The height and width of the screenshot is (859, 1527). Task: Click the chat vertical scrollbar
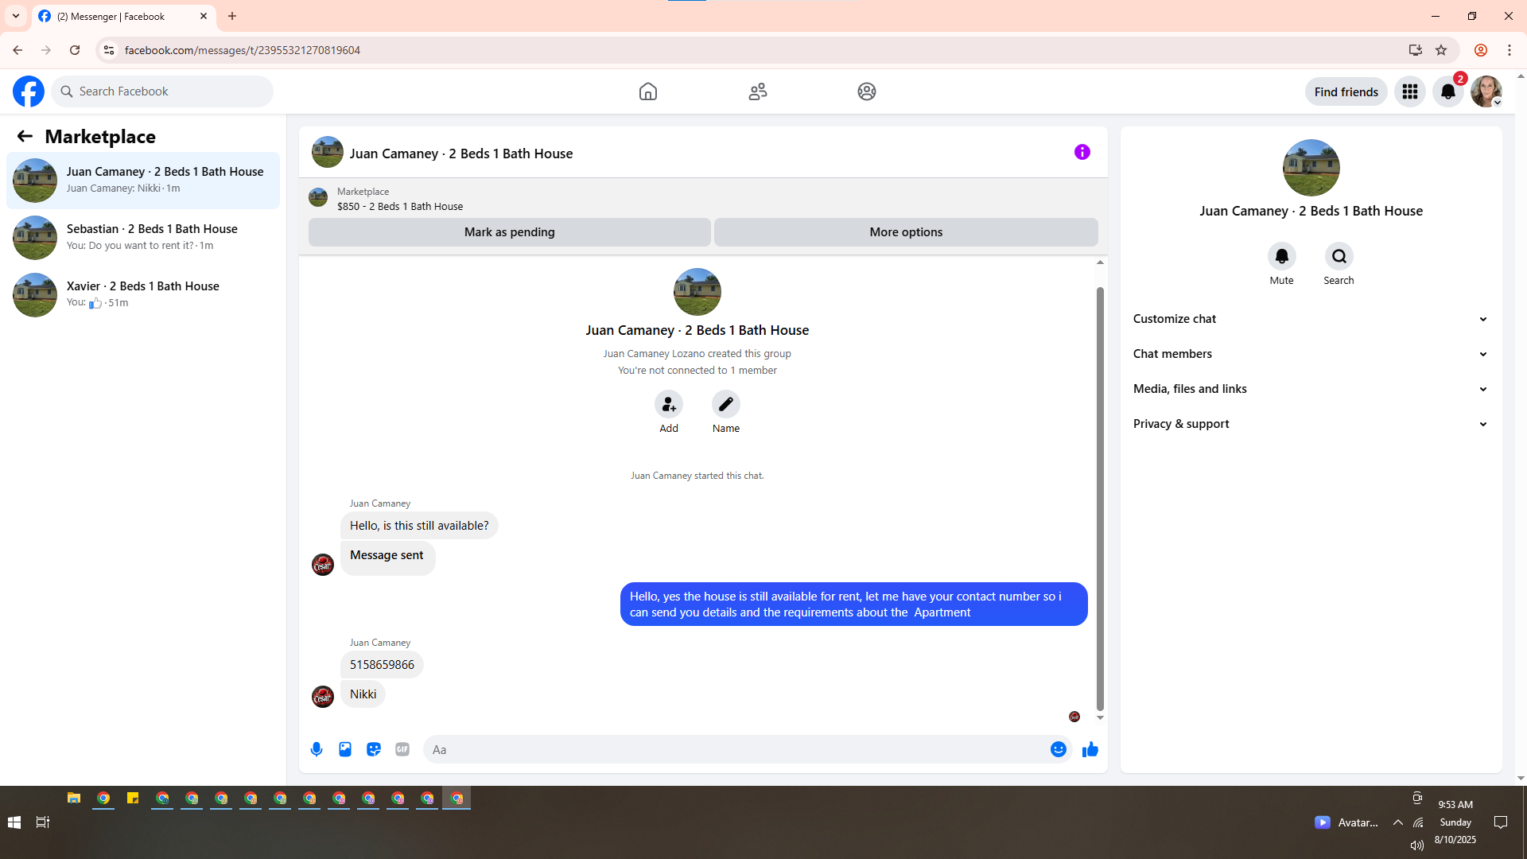1100,493
